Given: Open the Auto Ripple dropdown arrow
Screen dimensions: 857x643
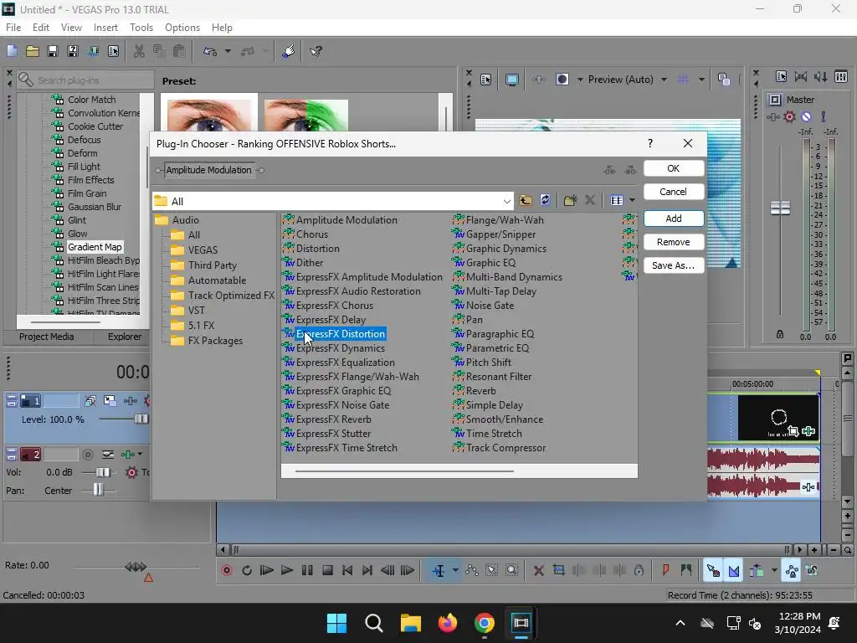Looking at the screenshot, I should coord(774,570).
